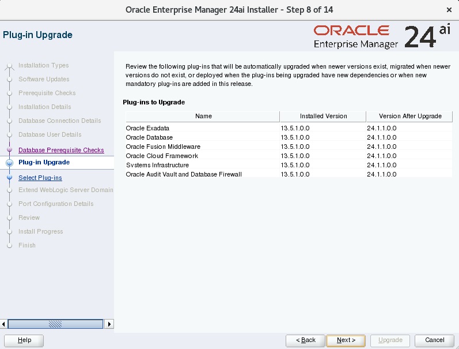Cancel the installer
Screen dimensions: 459x349
coord(434,340)
